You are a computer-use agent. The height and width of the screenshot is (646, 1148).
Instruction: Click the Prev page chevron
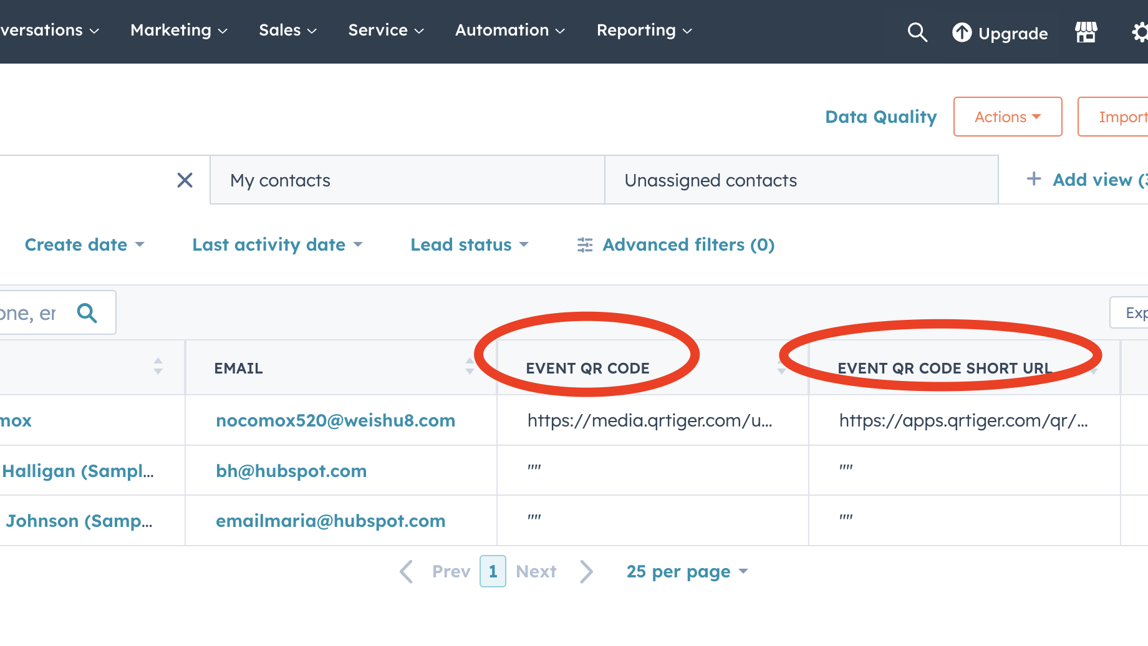tap(405, 571)
